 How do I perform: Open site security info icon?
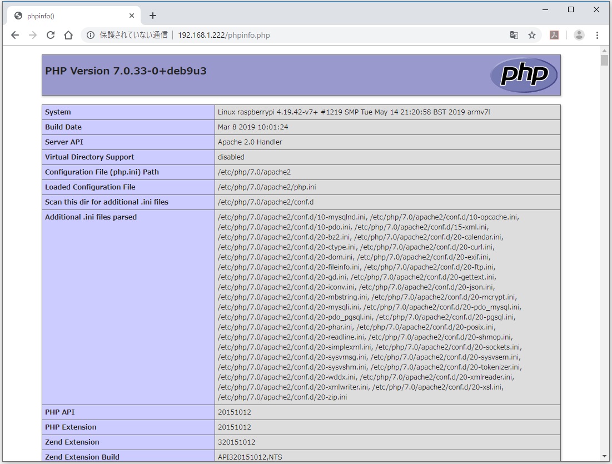[91, 35]
